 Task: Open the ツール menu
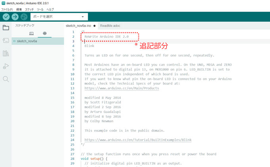tap(40, 9)
